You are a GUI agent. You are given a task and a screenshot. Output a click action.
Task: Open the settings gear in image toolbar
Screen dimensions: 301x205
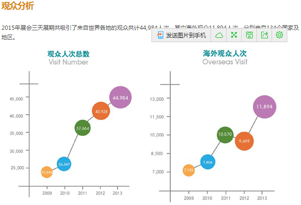(279, 36)
